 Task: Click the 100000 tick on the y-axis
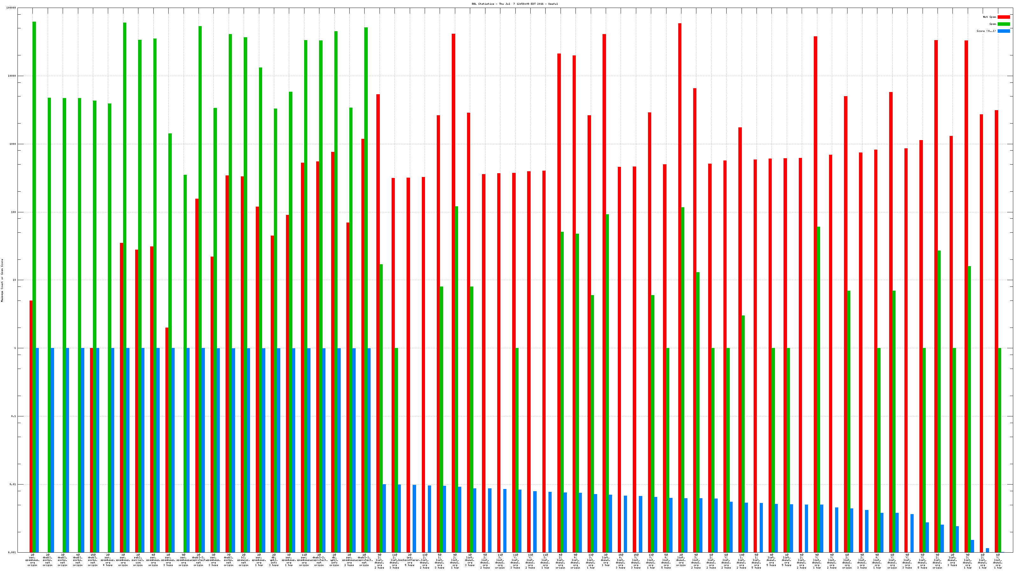tap(11, 8)
